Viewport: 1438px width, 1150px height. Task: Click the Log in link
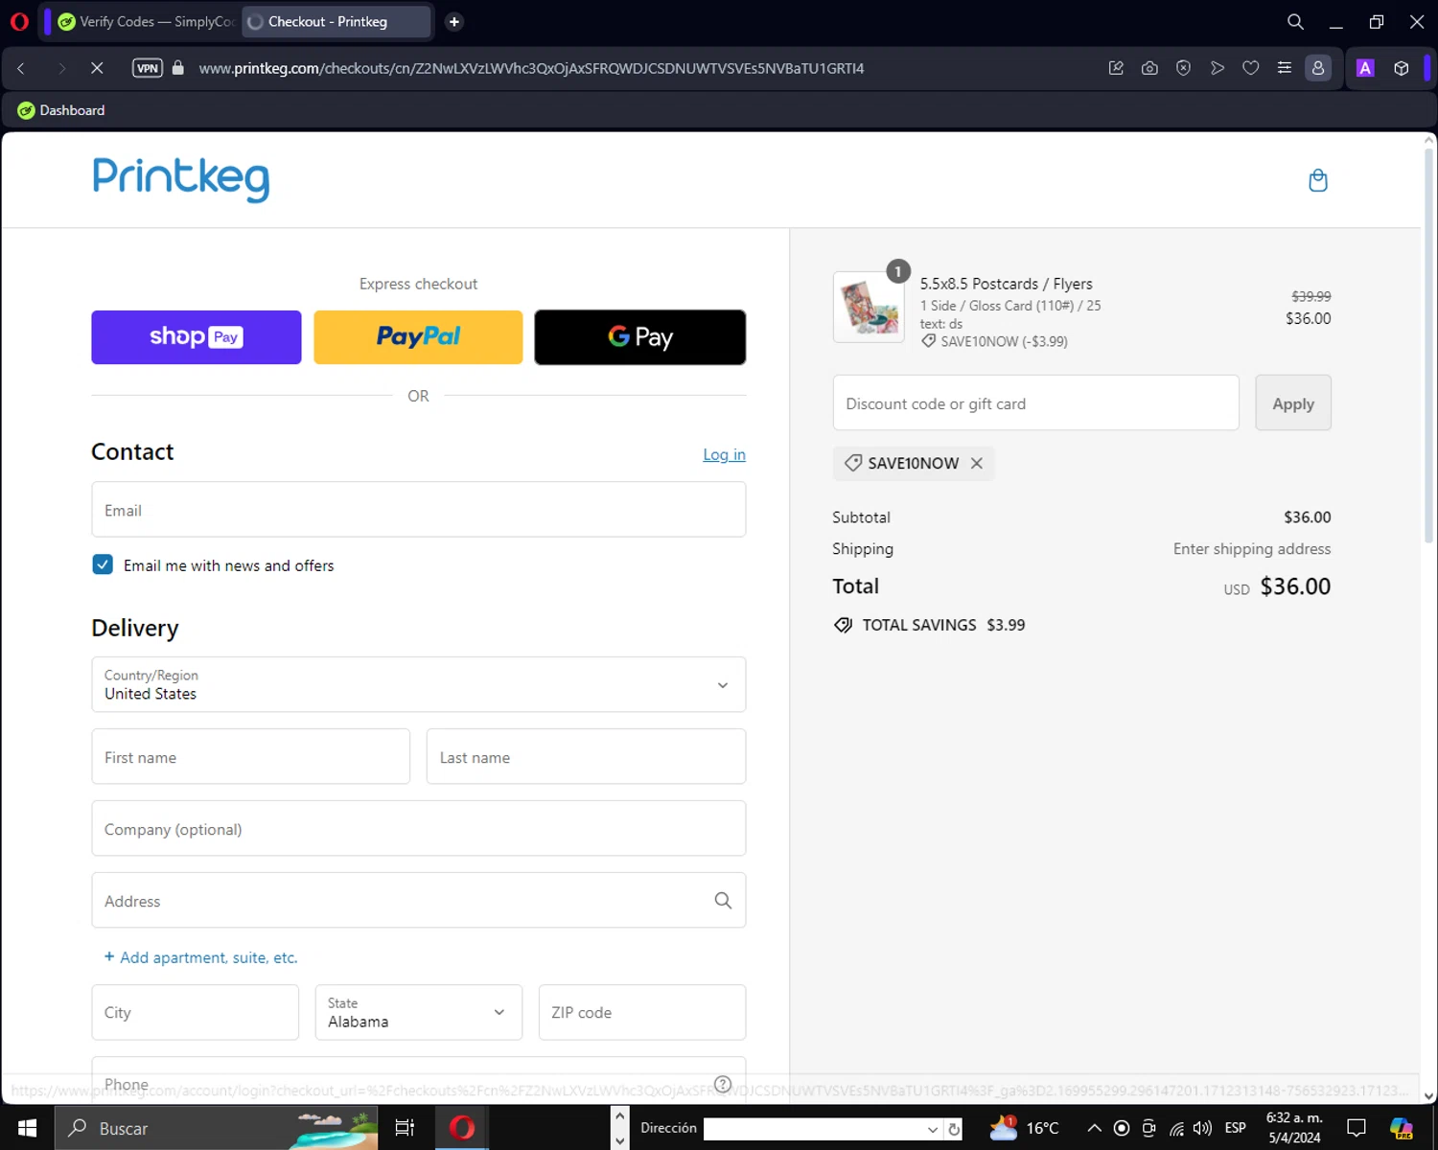pos(724,454)
